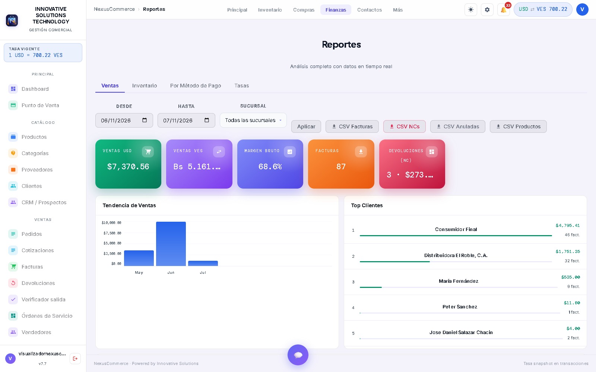Viewport: 596px width, 372px height.
Task: Open Sucursal dropdown Todas las sucursales
Action: pyautogui.click(x=253, y=120)
